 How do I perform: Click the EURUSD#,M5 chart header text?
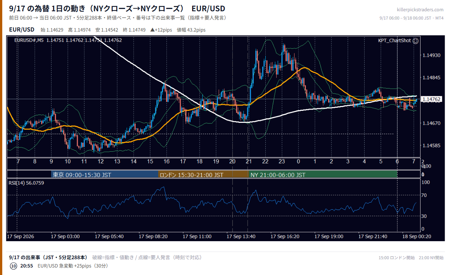click(x=29, y=40)
